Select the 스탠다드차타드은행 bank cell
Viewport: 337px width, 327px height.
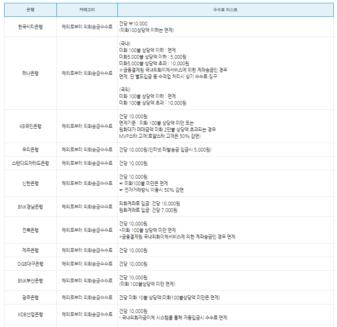pyautogui.click(x=30, y=163)
